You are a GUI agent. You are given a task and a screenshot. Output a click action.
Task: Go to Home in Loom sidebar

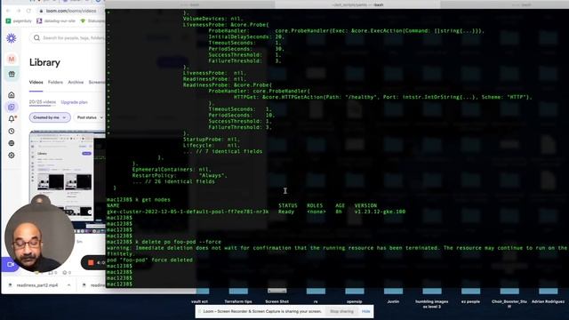12,95
